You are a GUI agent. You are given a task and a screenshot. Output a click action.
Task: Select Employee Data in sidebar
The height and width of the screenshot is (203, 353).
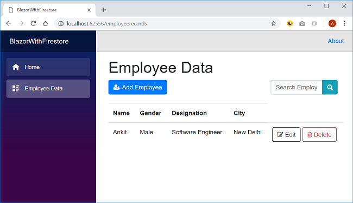(x=48, y=89)
